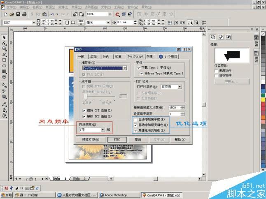Viewport: 266px width, 199px height.
Task: Toggle 维持 OPI 连结 checkbox
Action: pos(84,111)
